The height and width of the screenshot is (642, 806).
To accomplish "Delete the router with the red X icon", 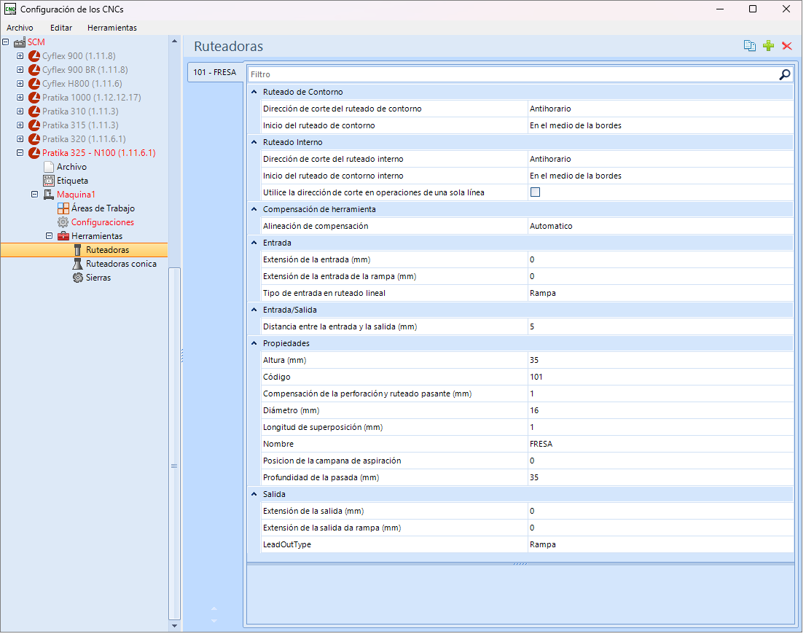I will point(786,46).
